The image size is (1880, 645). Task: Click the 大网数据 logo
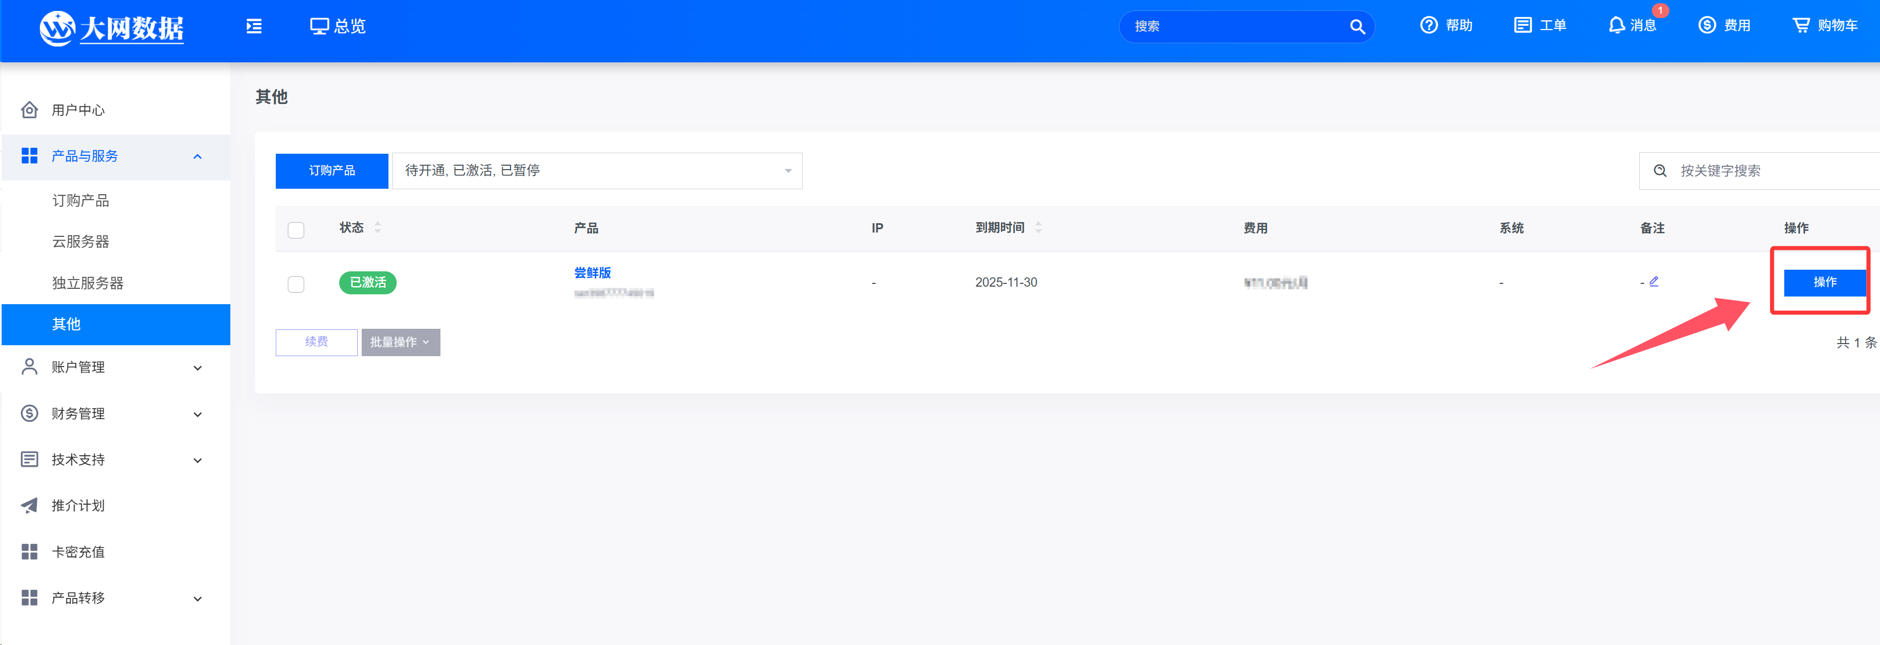tap(112, 28)
